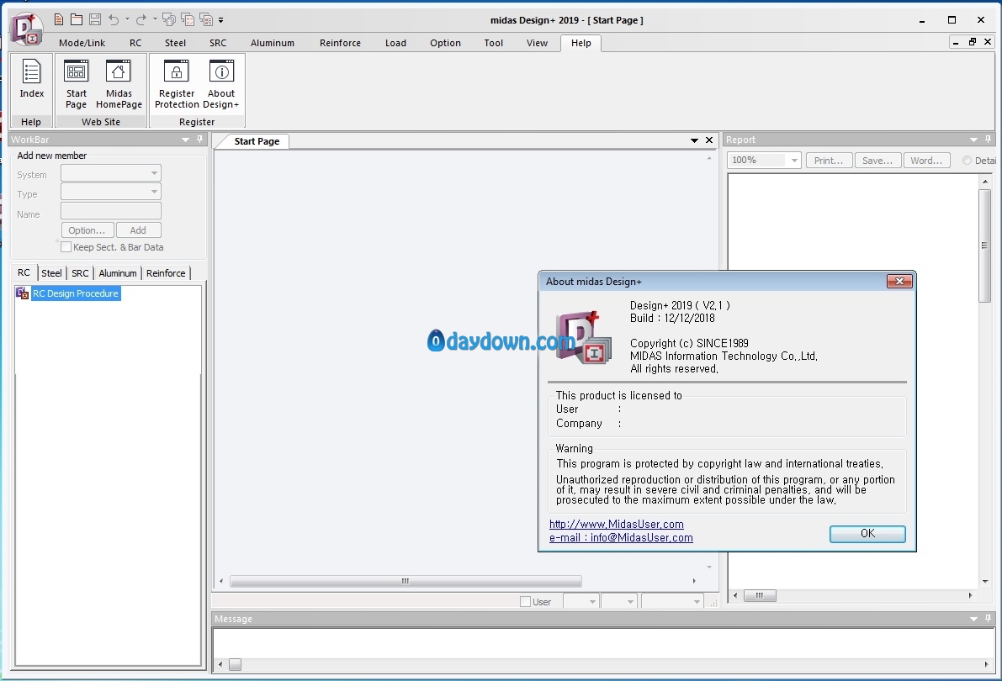Click the Save... button in Report panel
Viewport: 1002px width, 681px height.
(877, 161)
